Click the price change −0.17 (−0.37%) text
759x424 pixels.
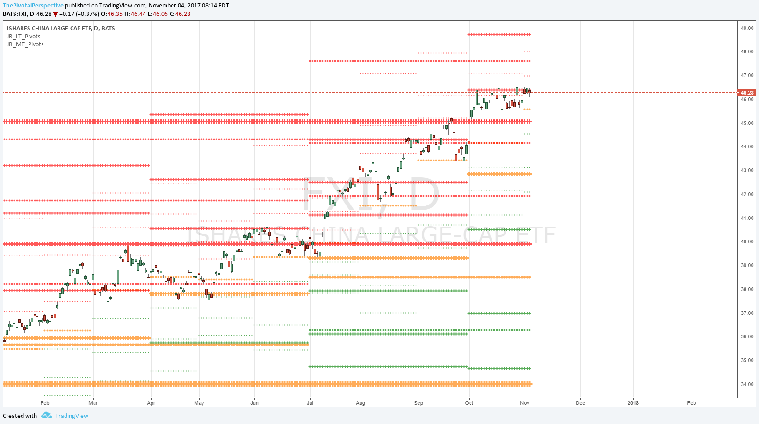point(79,14)
